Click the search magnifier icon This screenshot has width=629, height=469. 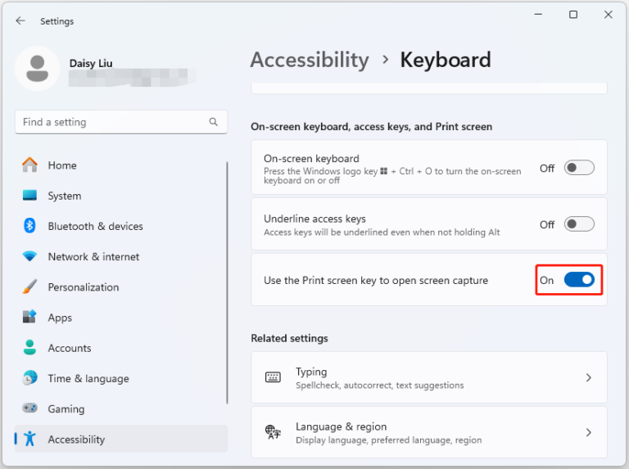pyautogui.click(x=213, y=122)
